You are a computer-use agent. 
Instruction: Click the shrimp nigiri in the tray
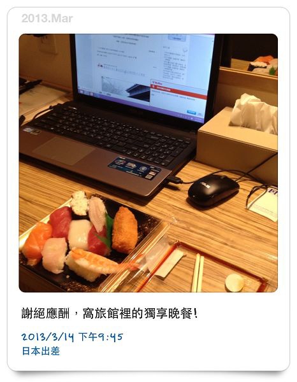101,265
